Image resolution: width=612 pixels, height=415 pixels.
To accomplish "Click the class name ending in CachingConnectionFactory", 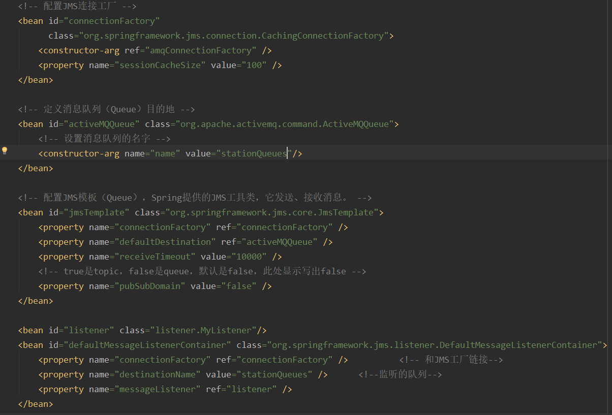I will coord(234,36).
